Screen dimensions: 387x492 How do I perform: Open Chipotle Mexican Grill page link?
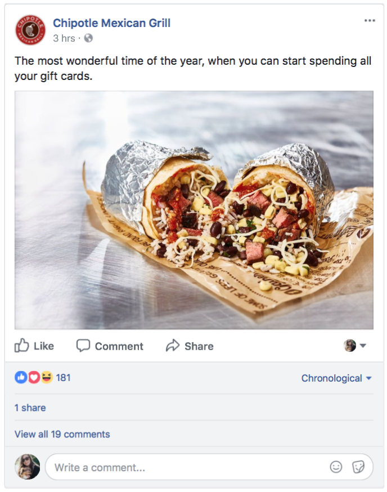click(111, 23)
